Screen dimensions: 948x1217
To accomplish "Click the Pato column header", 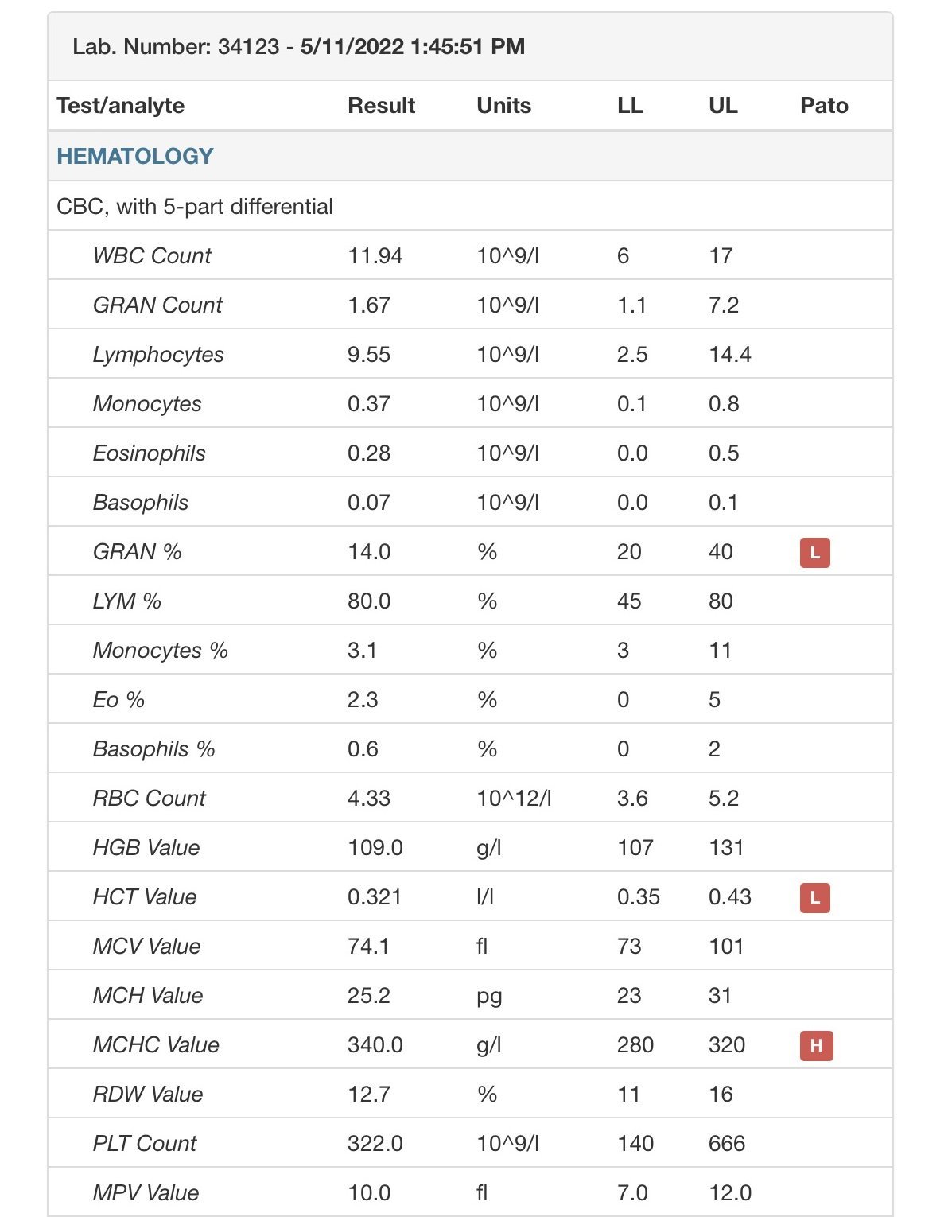I will point(824,106).
